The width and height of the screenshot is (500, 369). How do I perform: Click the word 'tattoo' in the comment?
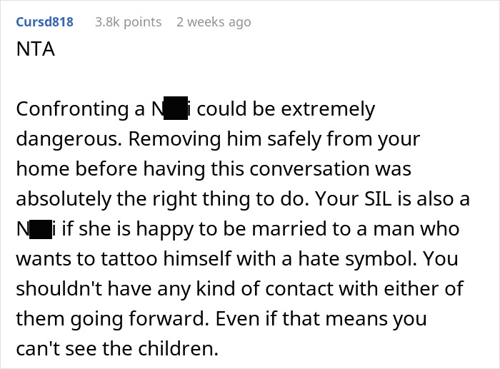129,258
